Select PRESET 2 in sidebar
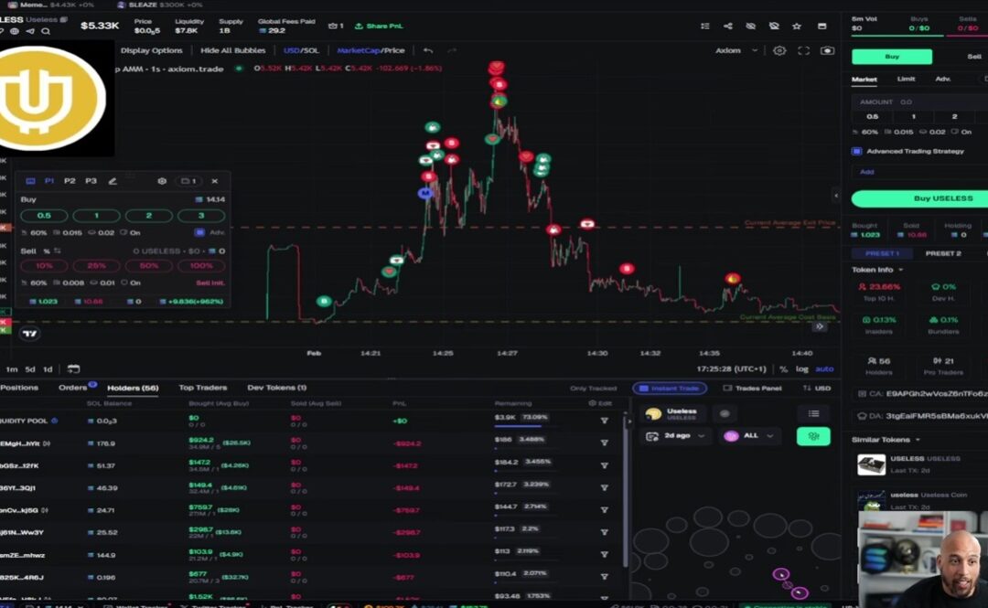 pos(943,253)
